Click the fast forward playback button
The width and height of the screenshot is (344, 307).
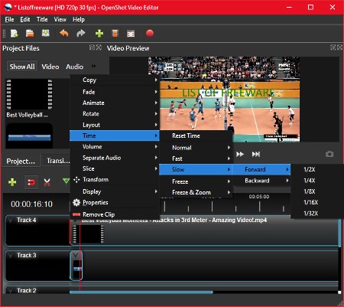point(240,154)
